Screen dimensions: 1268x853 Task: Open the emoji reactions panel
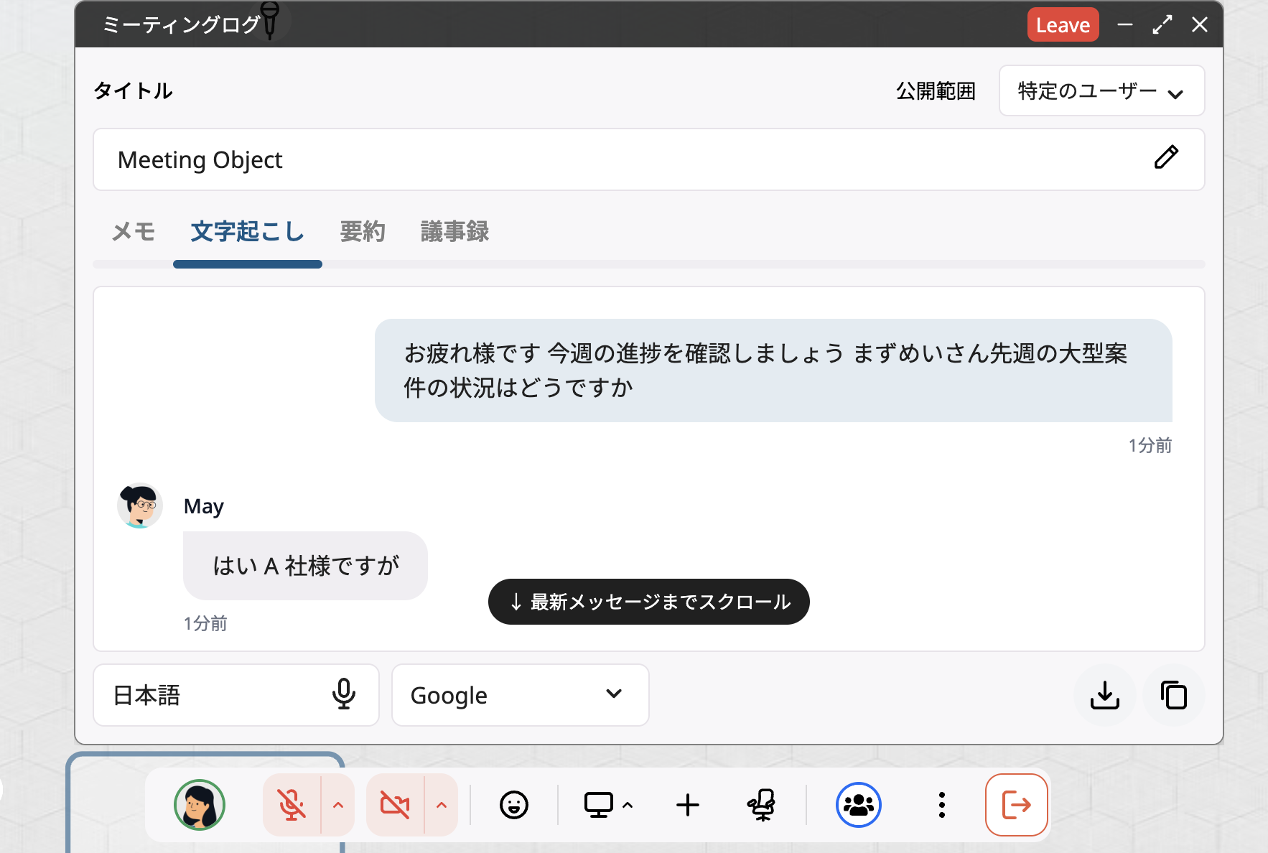(x=514, y=805)
